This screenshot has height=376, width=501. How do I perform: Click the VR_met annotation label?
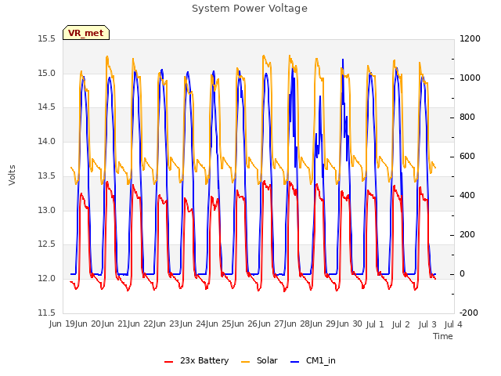(86, 33)
